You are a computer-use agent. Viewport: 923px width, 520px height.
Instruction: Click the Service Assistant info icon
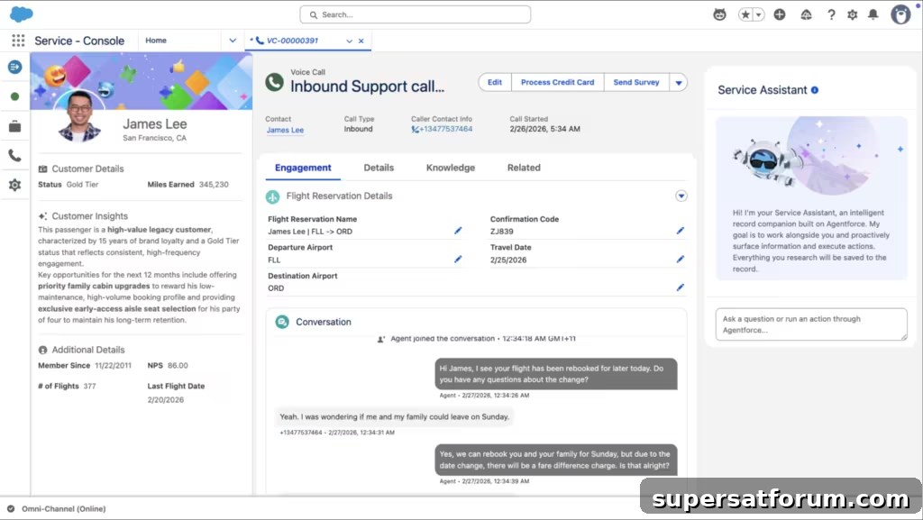[x=815, y=90]
